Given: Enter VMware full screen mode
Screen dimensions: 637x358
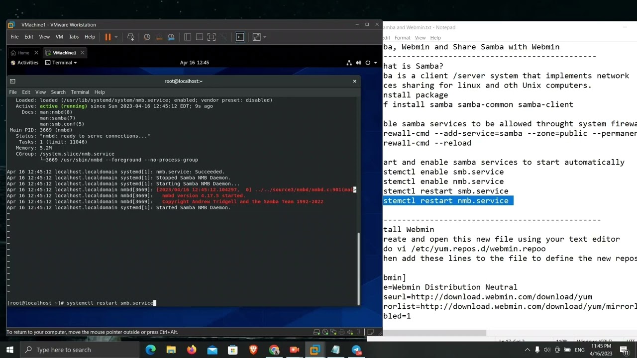Looking at the screenshot, I should pyautogui.click(x=212, y=37).
